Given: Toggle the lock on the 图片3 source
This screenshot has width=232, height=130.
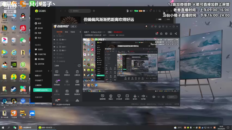Looking at the screenshot, I should pos(57,40).
